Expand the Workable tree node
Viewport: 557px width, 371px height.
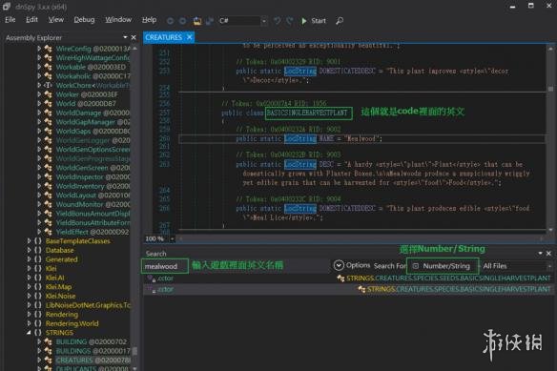pos(39,67)
